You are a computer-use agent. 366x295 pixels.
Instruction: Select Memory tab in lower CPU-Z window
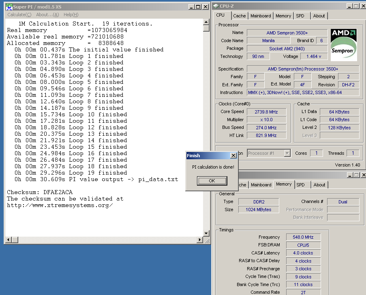point(284,184)
